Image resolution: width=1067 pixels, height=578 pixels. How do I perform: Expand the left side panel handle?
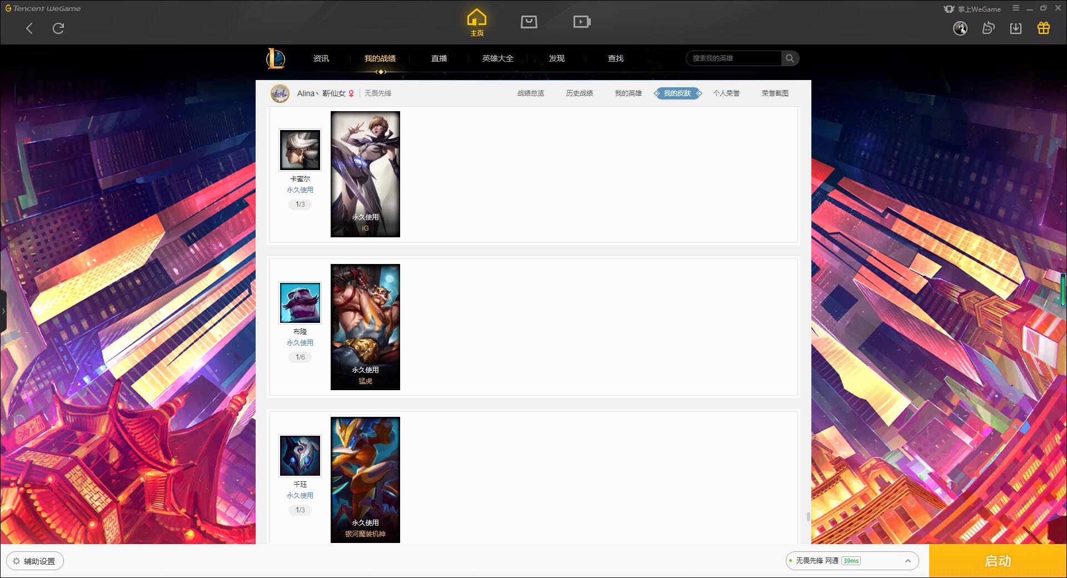3,311
